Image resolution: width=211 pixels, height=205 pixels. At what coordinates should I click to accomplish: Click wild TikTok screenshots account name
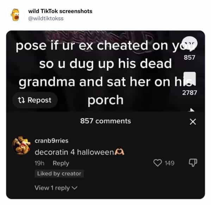[60, 11]
